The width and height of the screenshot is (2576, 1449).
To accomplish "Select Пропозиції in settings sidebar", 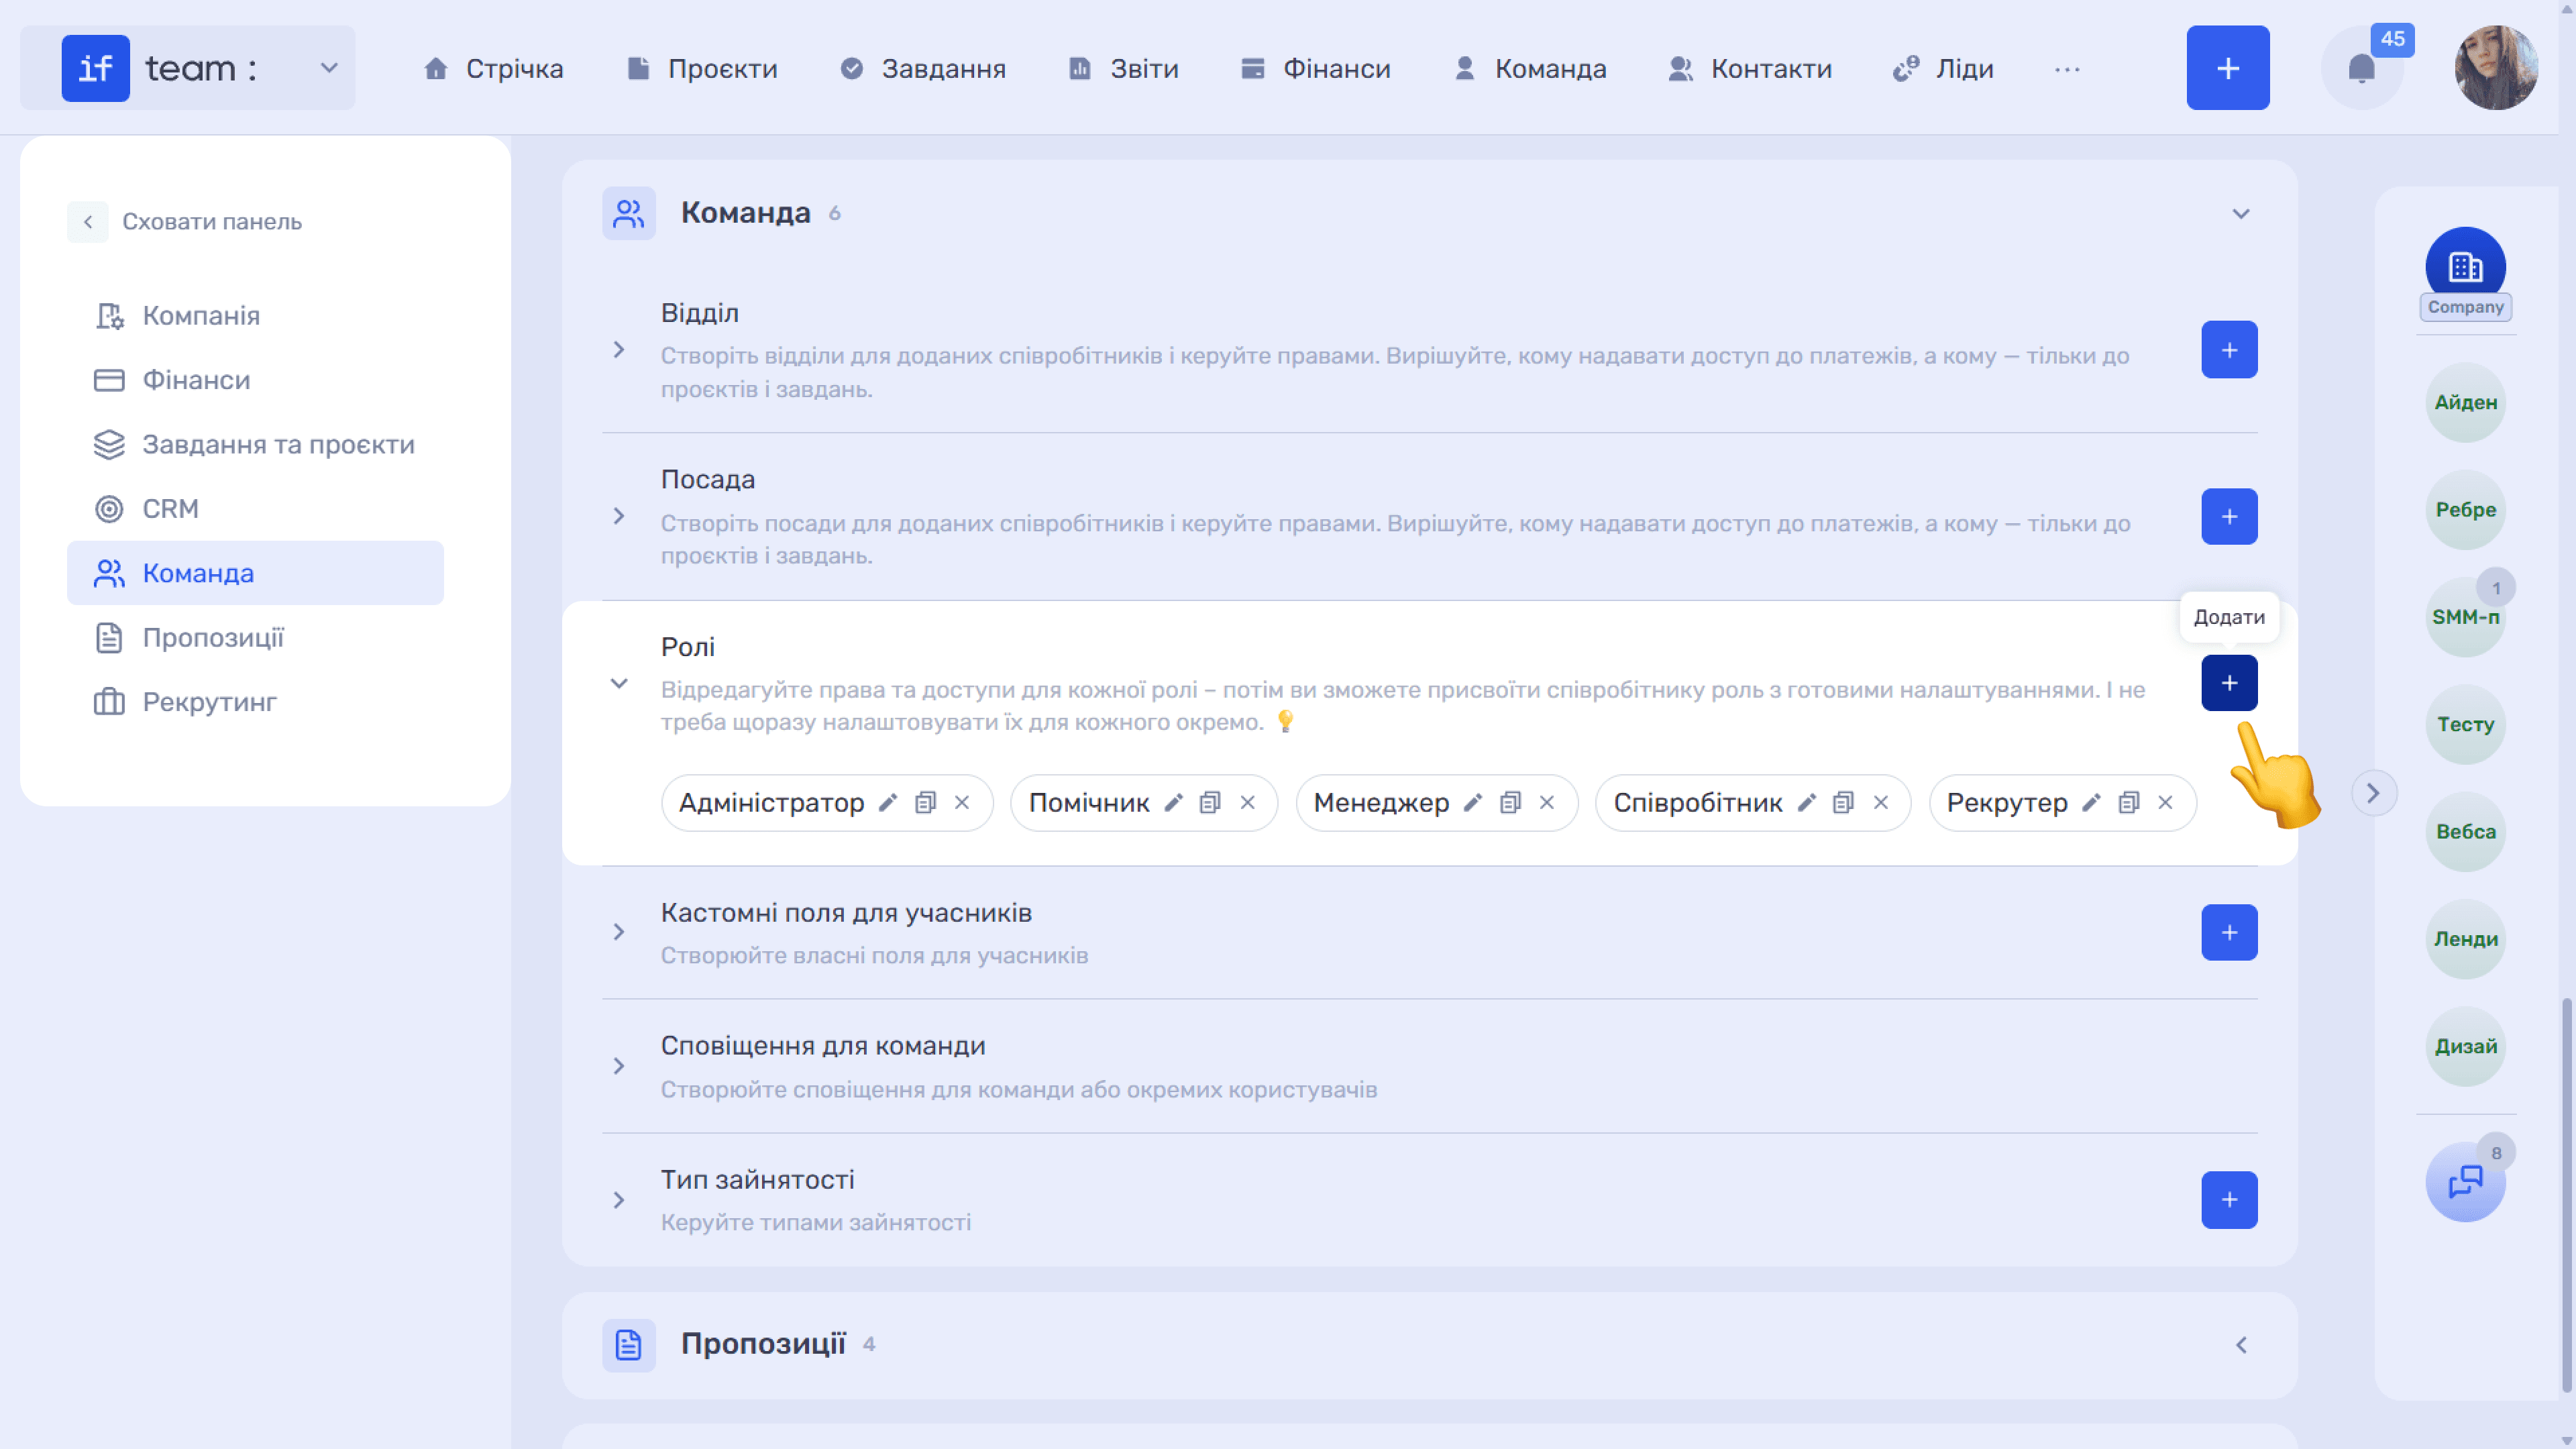I will (255, 638).
